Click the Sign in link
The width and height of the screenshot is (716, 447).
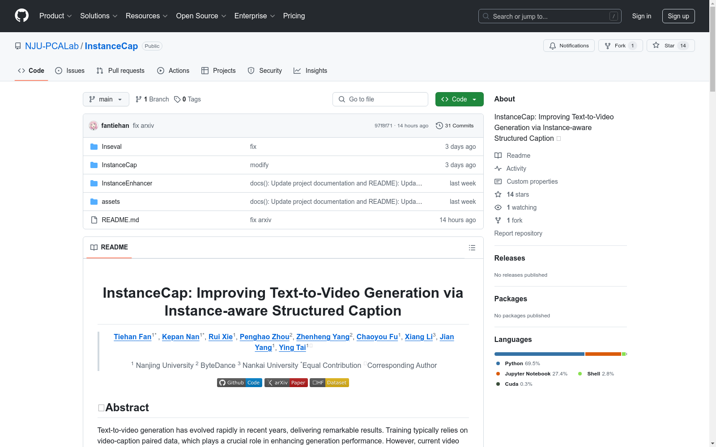642,16
